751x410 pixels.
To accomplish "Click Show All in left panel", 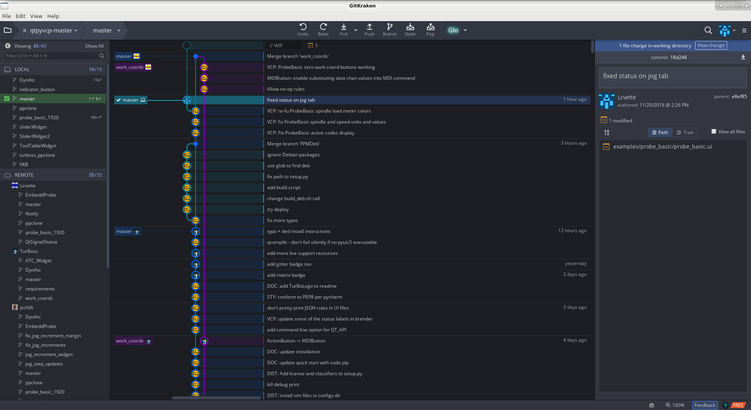I will tap(94, 46).
